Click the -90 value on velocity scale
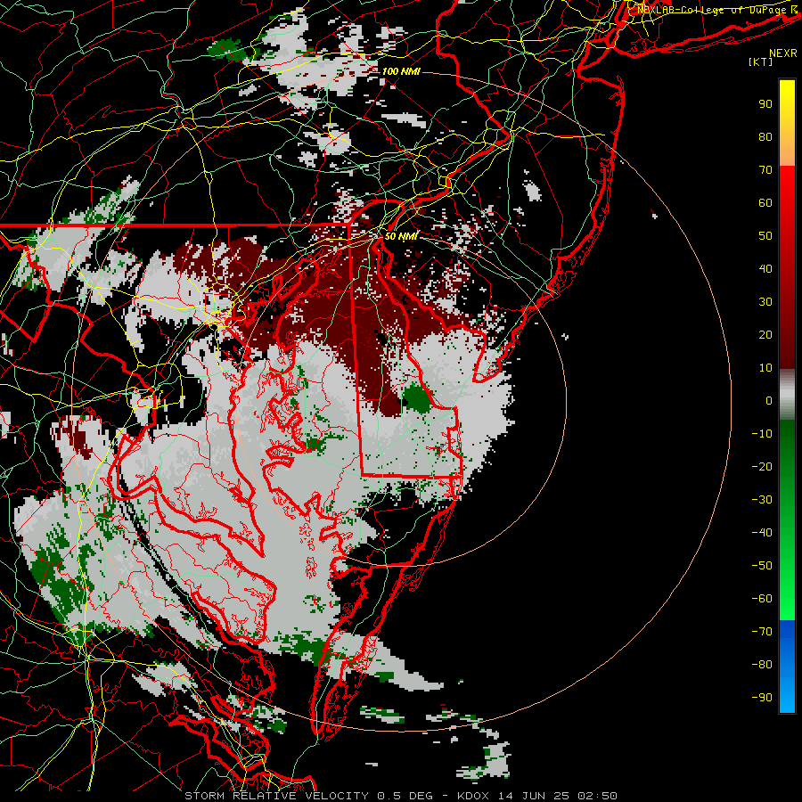Viewport: 802px width, 802px height. (x=762, y=698)
